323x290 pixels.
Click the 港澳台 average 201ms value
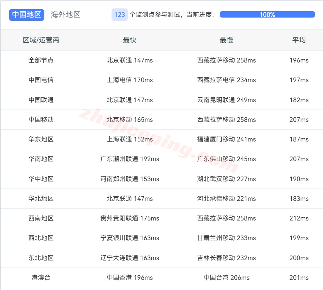coord(299,278)
